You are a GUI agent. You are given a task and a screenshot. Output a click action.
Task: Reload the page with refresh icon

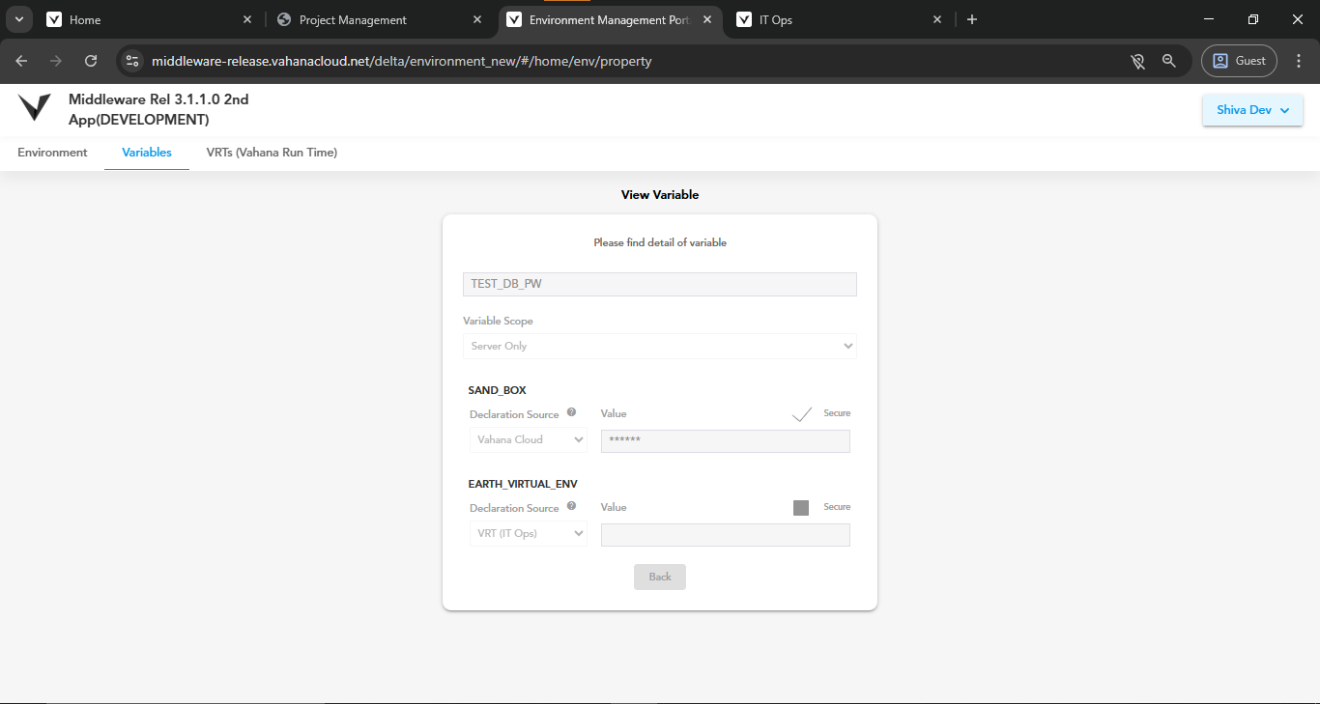(x=91, y=61)
